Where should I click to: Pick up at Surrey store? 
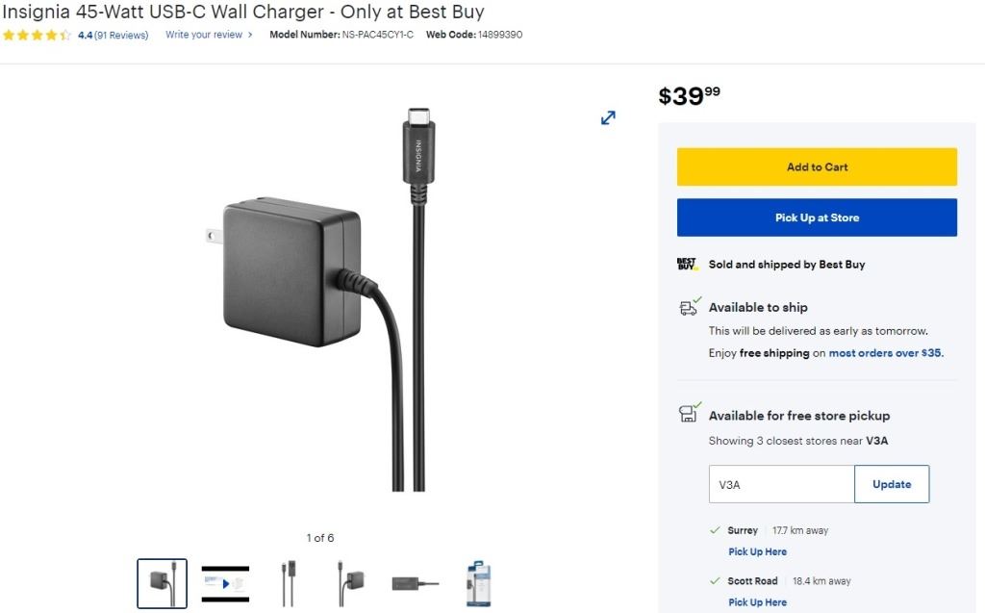[x=757, y=551]
